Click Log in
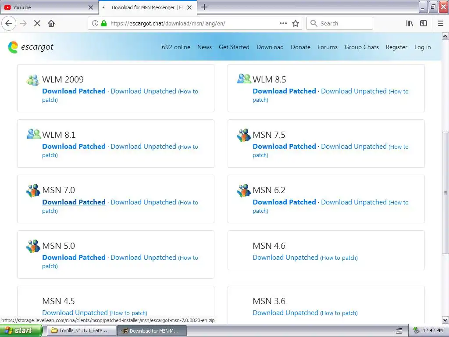 point(422,47)
